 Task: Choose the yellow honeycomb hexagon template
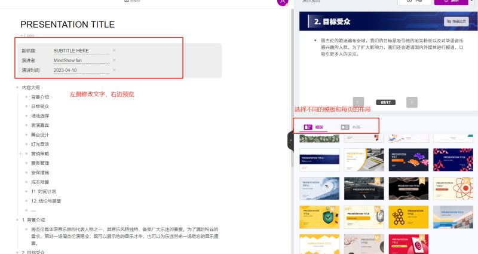click(409, 217)
